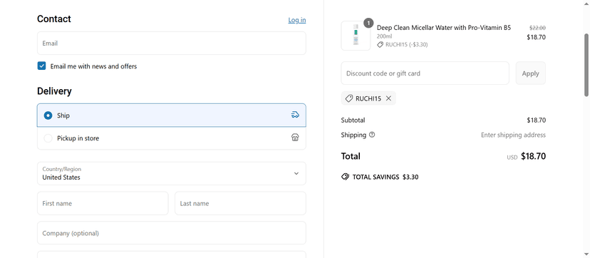The width and height of the screenshot is (590, 258).
Task: Click the product name Deep Clean Micellar Water
Action: click(x=444, y=28)
